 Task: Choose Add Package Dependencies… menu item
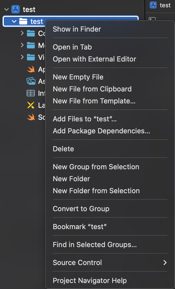coord(101,131)
